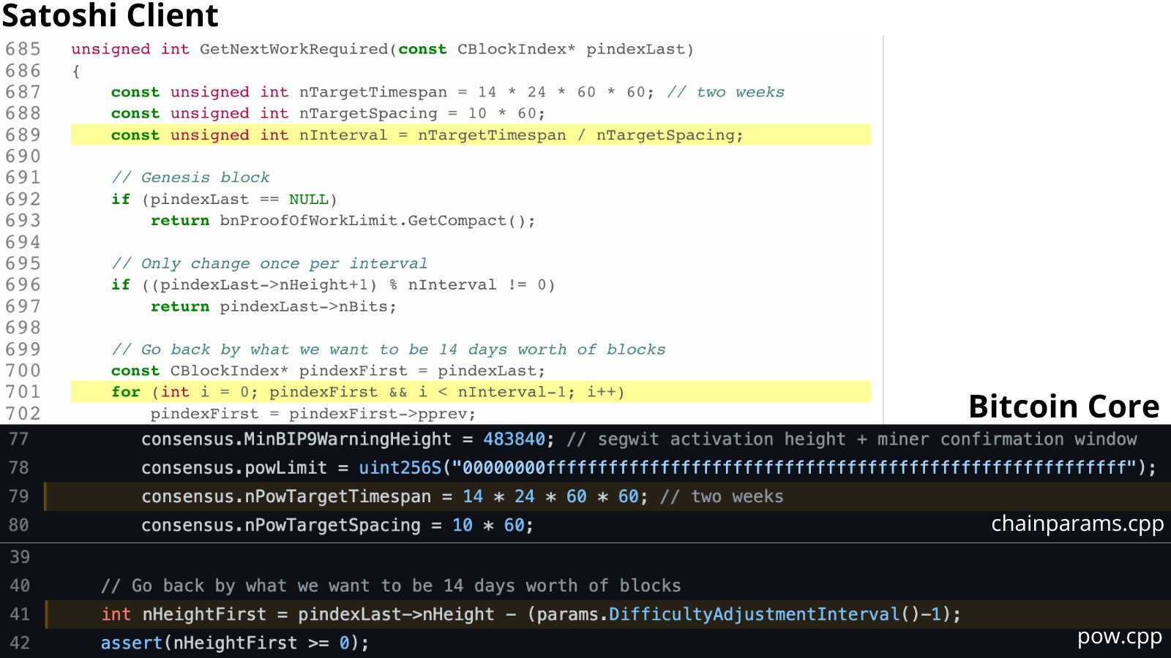Click line number 701 in the gutter

[x=23, y=393]
